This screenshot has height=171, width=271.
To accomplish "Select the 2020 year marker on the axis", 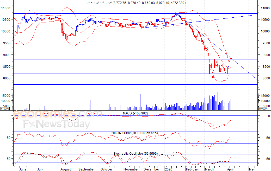I will [169, 169].
